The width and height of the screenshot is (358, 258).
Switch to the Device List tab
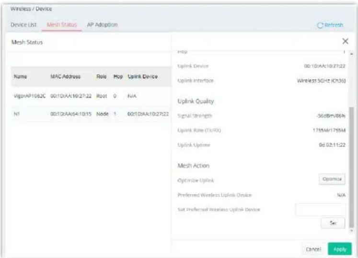coord(23,24)
